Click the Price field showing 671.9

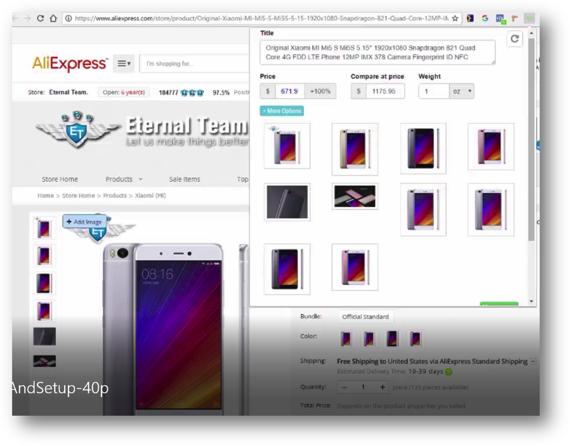point(289,91)
